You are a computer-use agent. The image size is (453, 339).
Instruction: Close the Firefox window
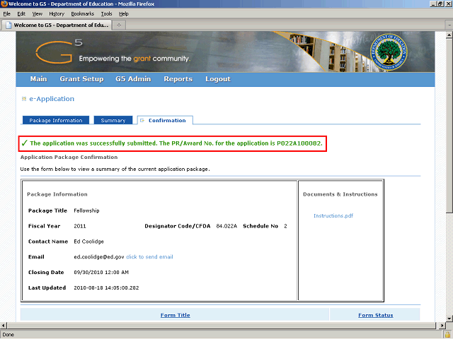[x=447, y=4]
